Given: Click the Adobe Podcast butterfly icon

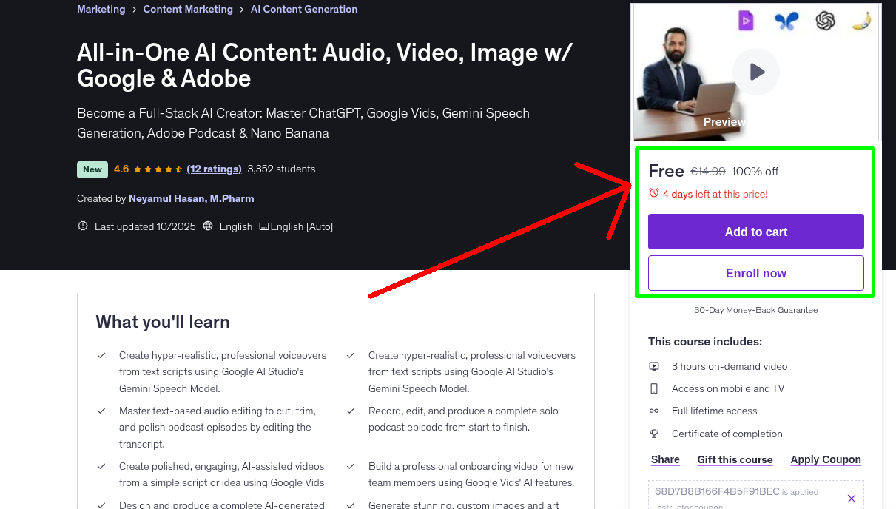Looking at the screenshot, I should tap(786, 21).
